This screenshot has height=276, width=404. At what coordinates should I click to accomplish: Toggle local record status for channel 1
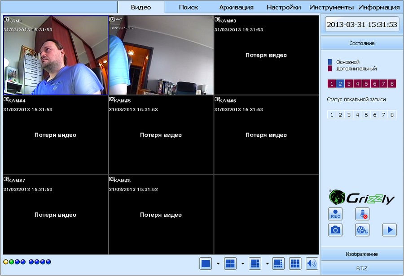[332, 115]
